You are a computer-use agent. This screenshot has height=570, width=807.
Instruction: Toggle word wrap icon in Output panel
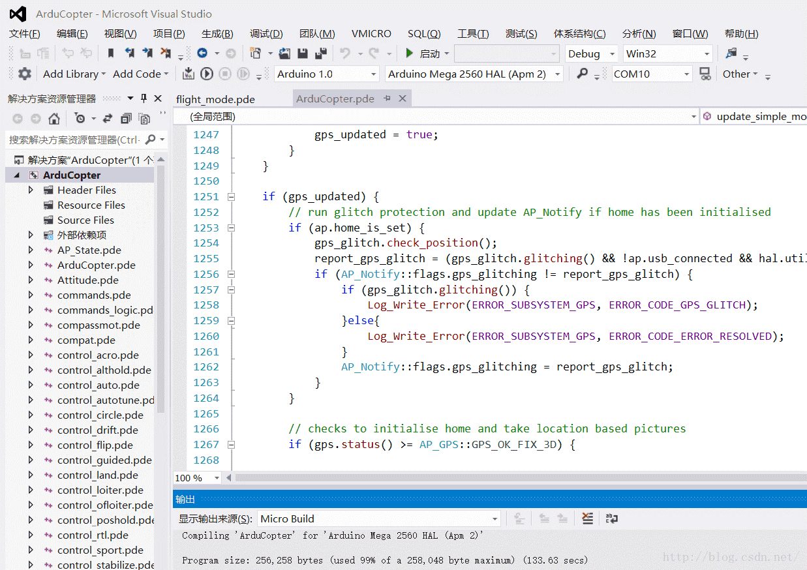pos(612,518)
